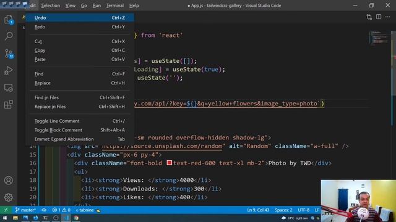Click the className="px-6 py-4" text

pyautogui.click(x=121, y=155)
